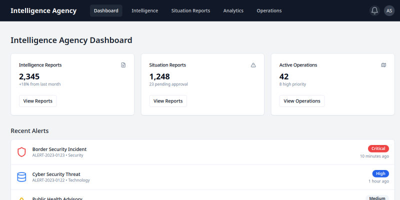Click the Critical severity badge
400x200 pixels.
tap(378, 148)
